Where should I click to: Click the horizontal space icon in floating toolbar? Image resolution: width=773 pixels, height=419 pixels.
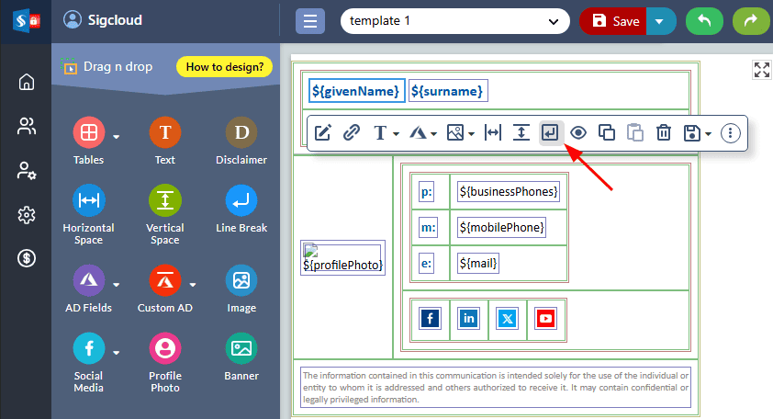pyautogui.click(x=493, y=132)
